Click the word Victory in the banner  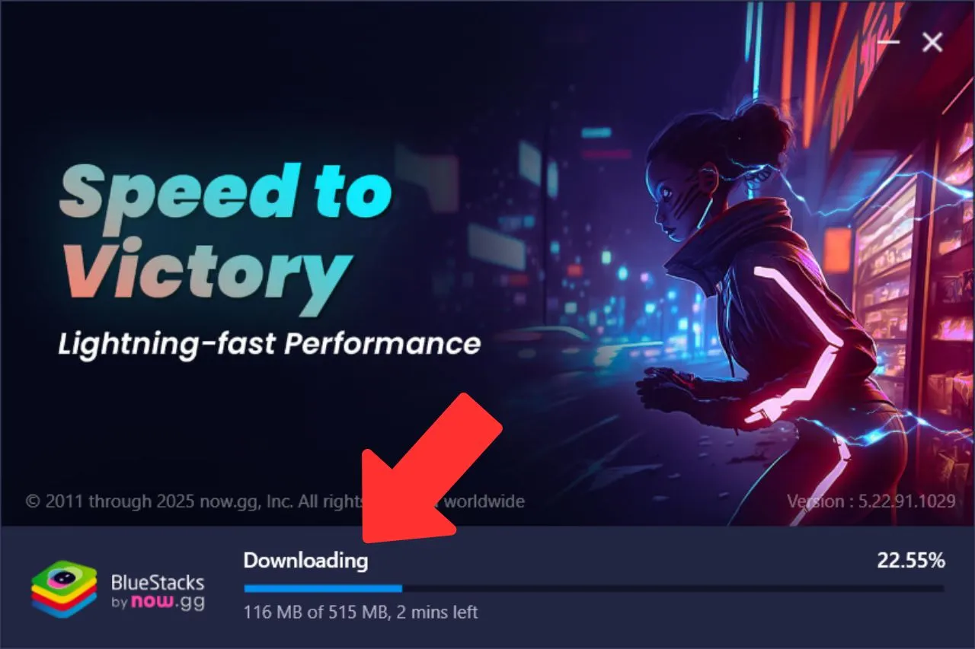tap(206, 279)
